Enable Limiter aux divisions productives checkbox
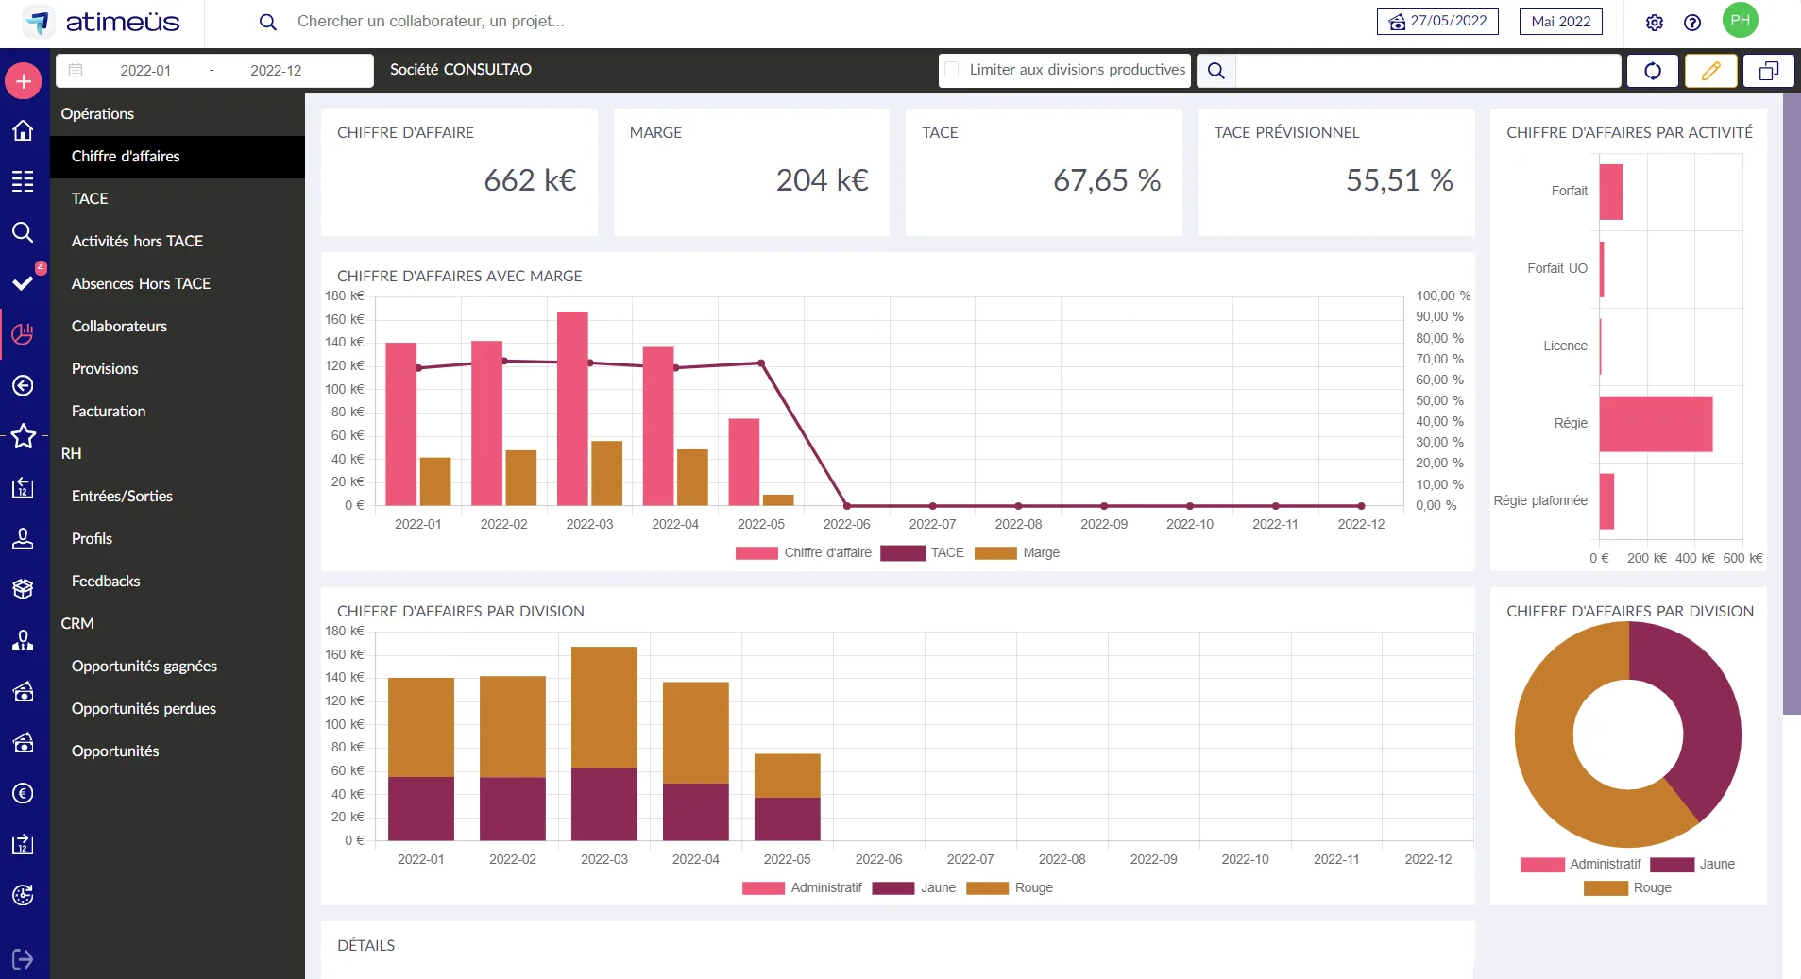The width and height of the screenshot is (1801, 979). click(x=952, y=69)
